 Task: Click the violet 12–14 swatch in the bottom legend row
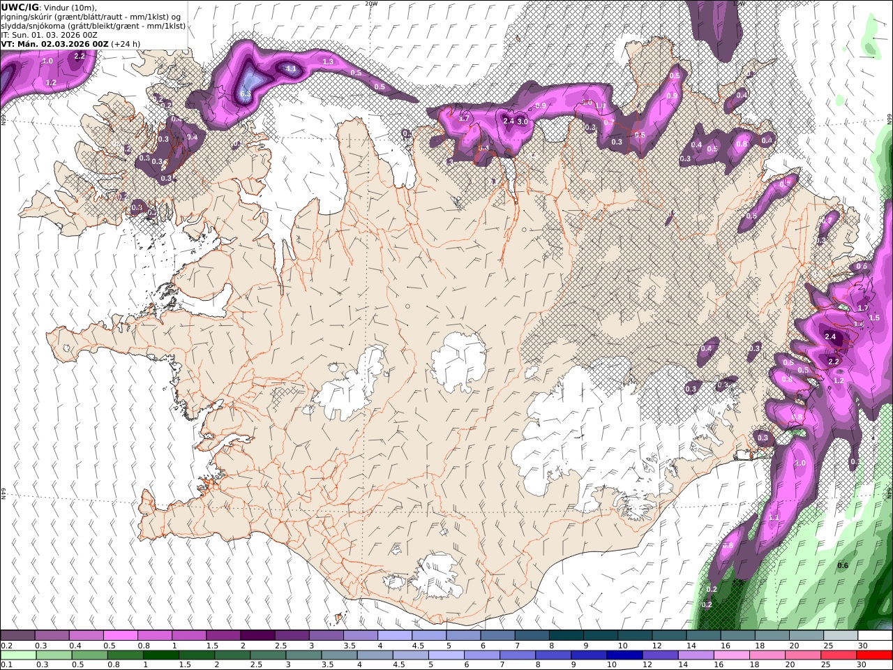[659, 655]
